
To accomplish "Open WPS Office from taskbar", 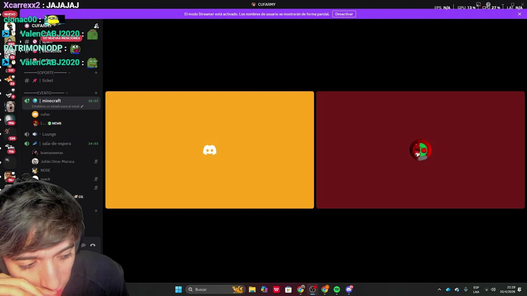I will [x=276, y=289].
